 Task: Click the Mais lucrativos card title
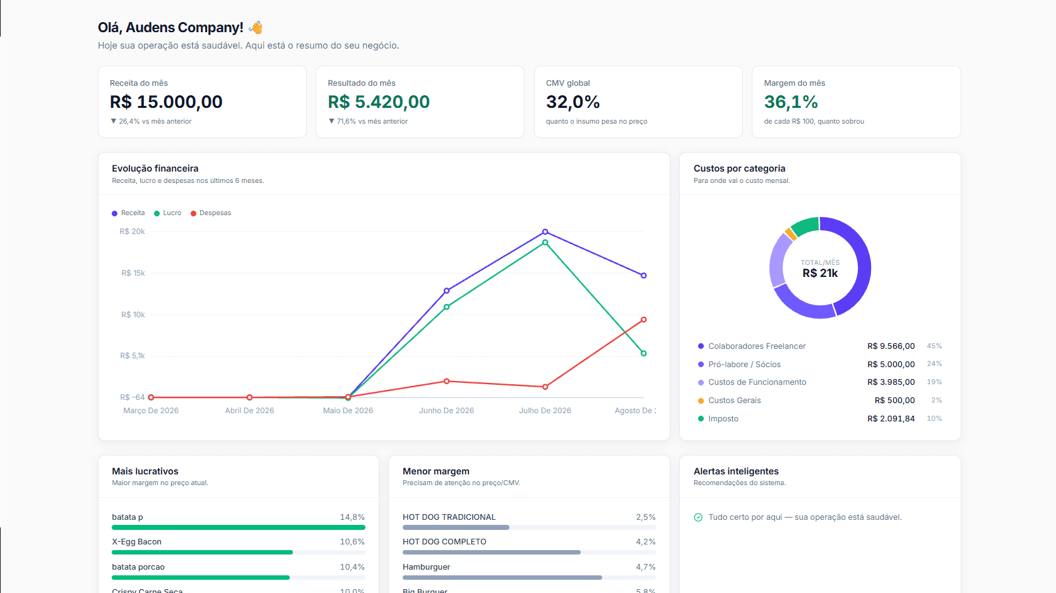pyautogui.click(x=145, y=471)
